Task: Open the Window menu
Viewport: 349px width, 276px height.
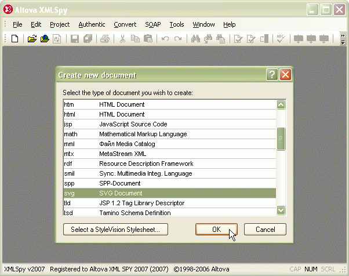Action: point(203,24)
